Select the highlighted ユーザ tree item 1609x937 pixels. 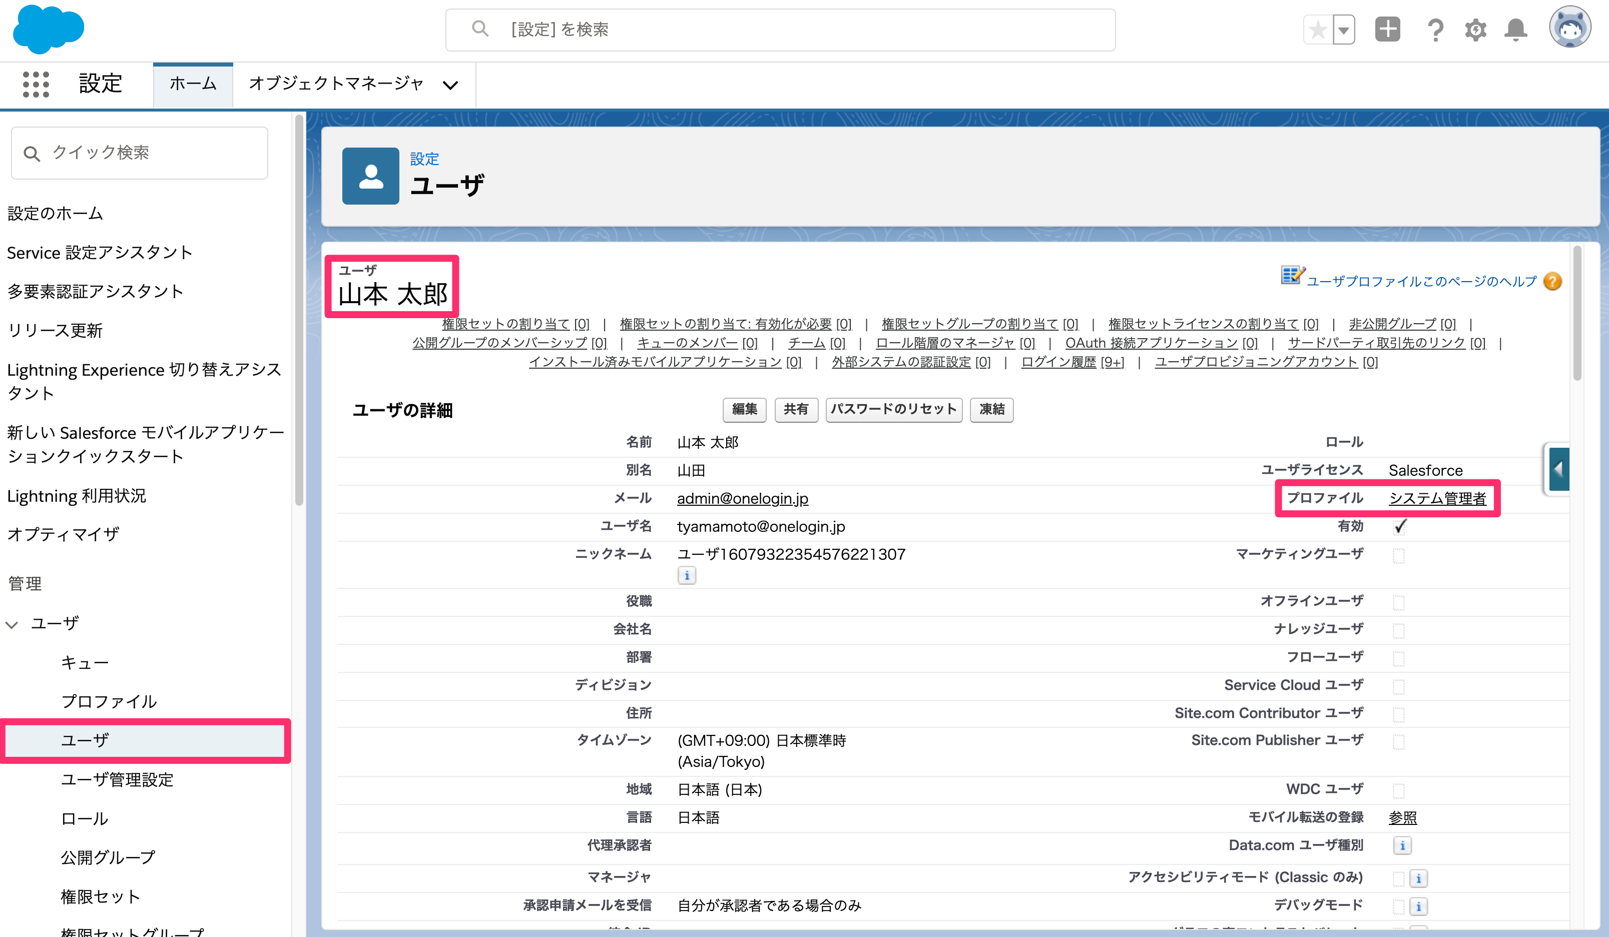pyautogui.click(x=145, y=740)
